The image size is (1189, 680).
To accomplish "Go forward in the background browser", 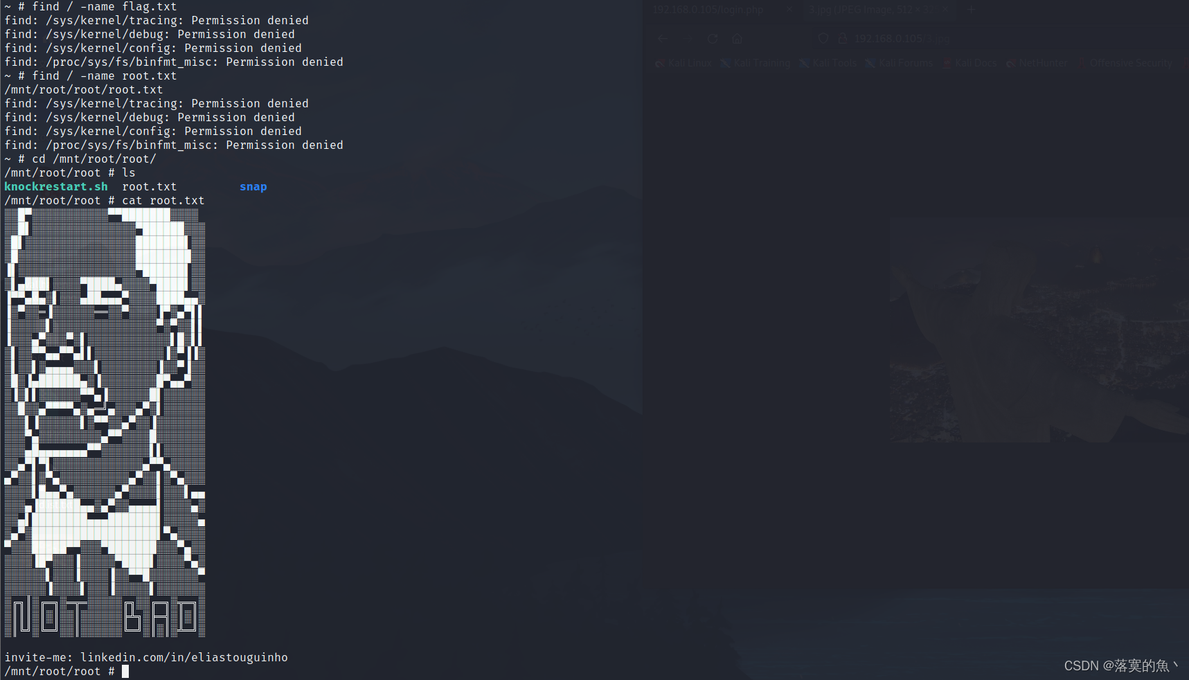I will click(688, 39).
